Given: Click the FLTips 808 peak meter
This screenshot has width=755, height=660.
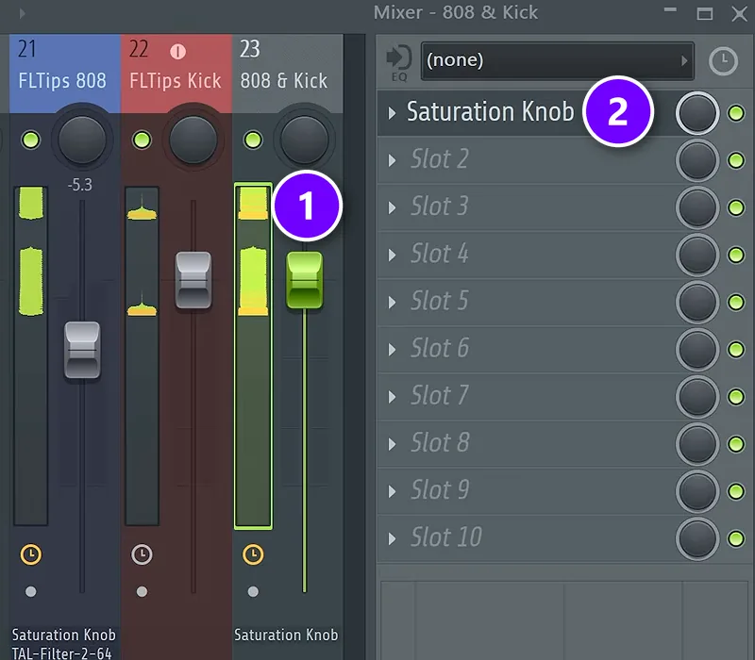Looking at the screenshot, I should coord(31,356).
